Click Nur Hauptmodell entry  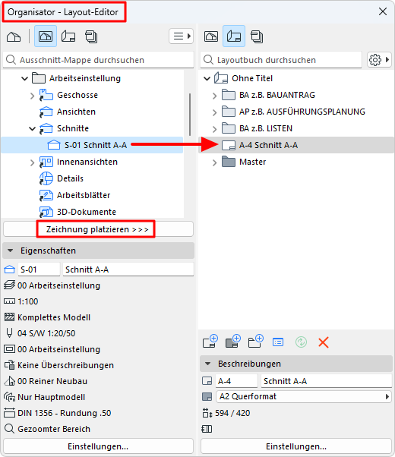[x=51, y=397]
